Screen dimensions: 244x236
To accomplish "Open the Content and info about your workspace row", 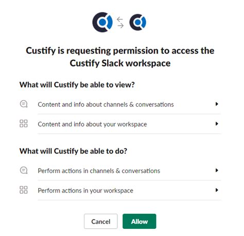I will (120, 124).
